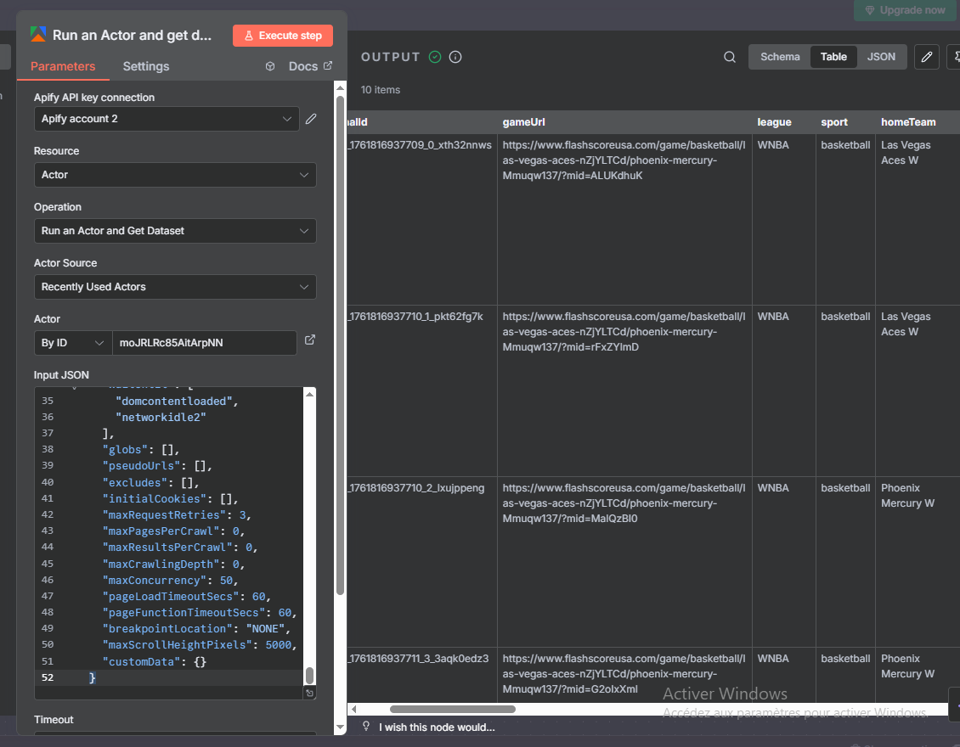960x747 pixels.
Task: Select the Table output view
Action: (833, 57)
